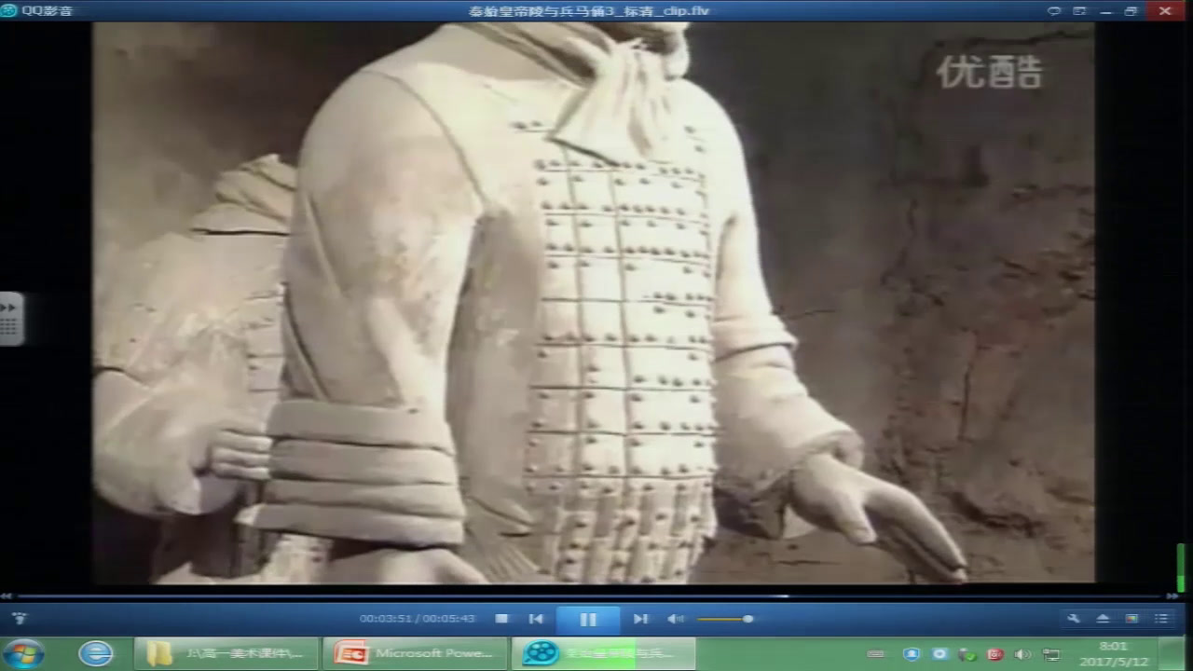Switch to mini mode via title bar icon
The height and width of the screenshot is (671, 1193).
[x=1079, y=11]
